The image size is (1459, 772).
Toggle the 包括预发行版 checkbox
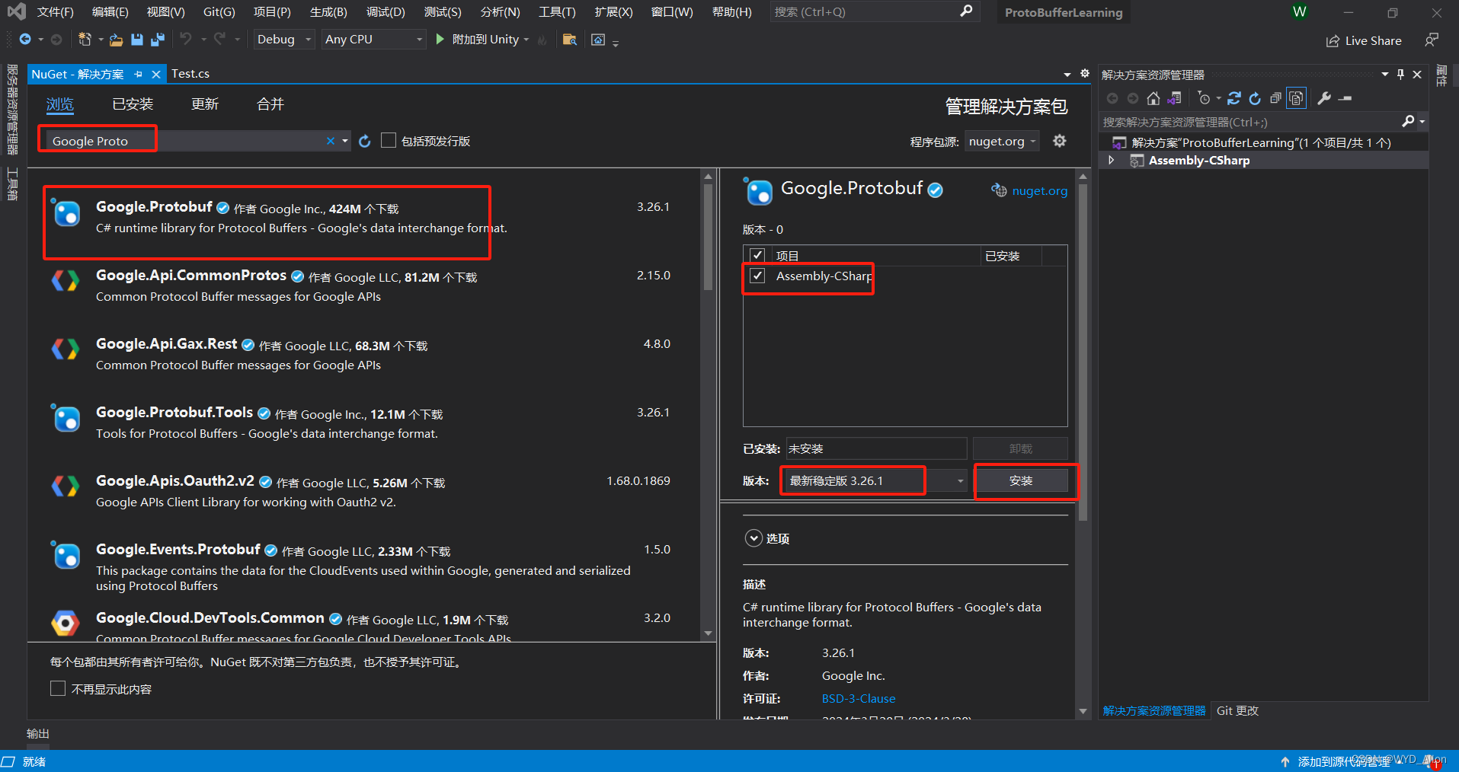click(389, 140)
